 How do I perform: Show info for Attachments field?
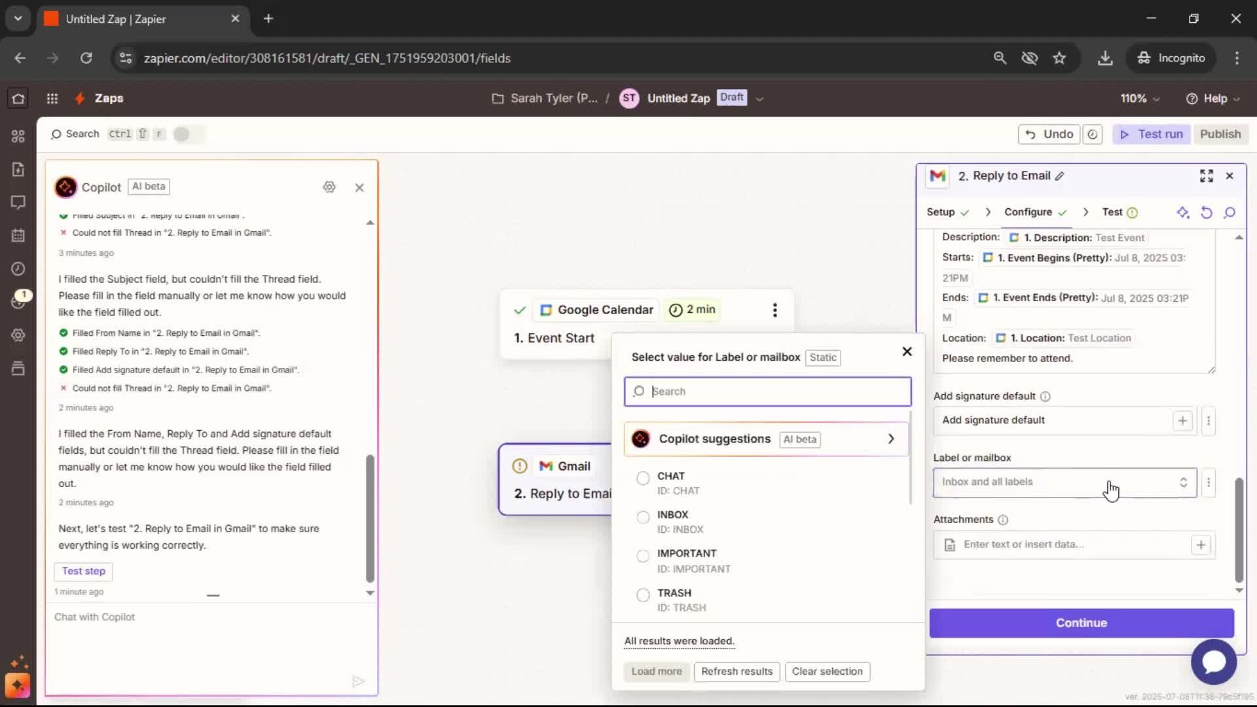[1003, 520]
